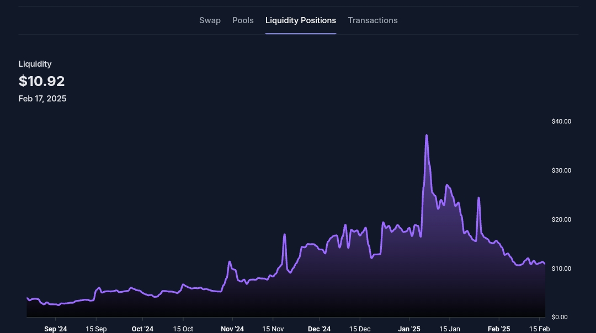Click the 15 Jan x-axis label
Screen dimensions: 596x333
tap(450, 329)
